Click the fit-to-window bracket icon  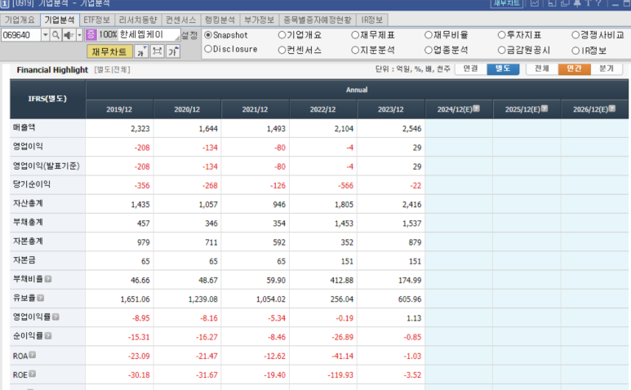(x=157, y=51)
